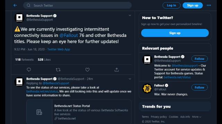
Task: Open the @Fallout mention link
Action: point(69,35)
